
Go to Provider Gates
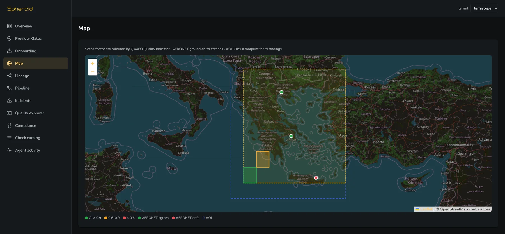point(36,38)
